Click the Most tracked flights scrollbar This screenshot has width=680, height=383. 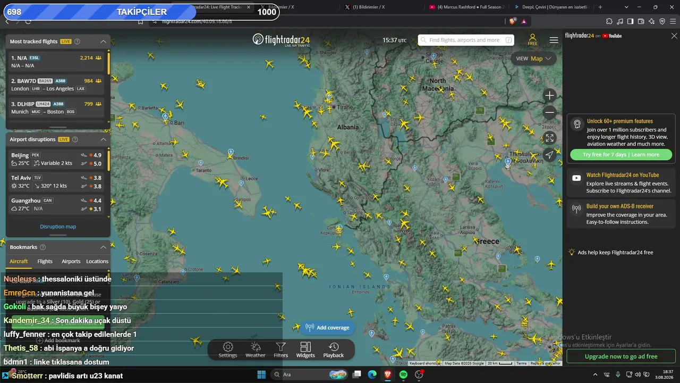pyautogui.click(x=109, y=64)
